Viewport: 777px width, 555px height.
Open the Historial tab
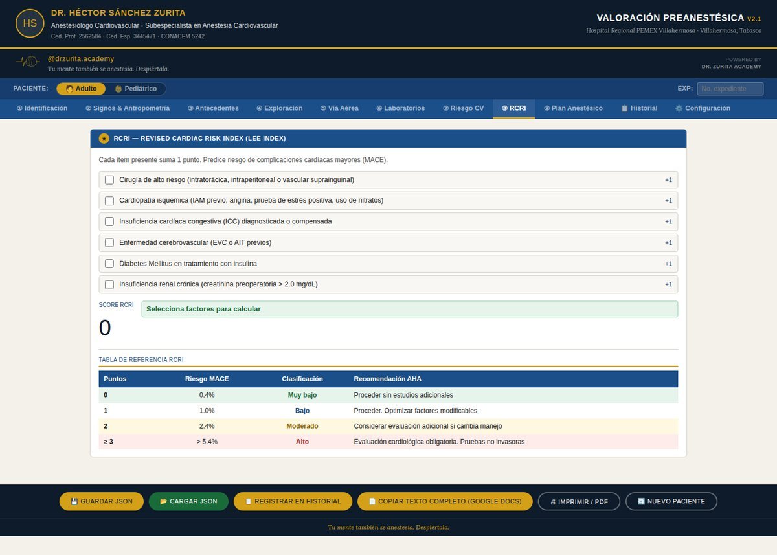[x=639, y=108]
